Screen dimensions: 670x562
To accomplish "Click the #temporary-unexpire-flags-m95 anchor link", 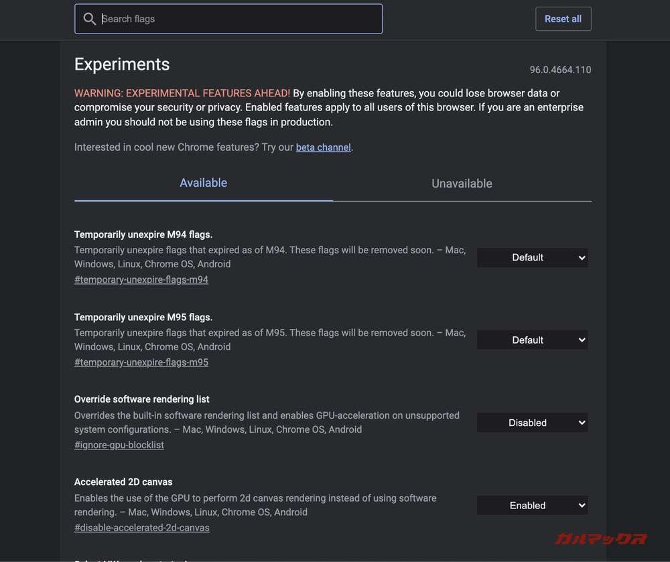I will 141,362.
